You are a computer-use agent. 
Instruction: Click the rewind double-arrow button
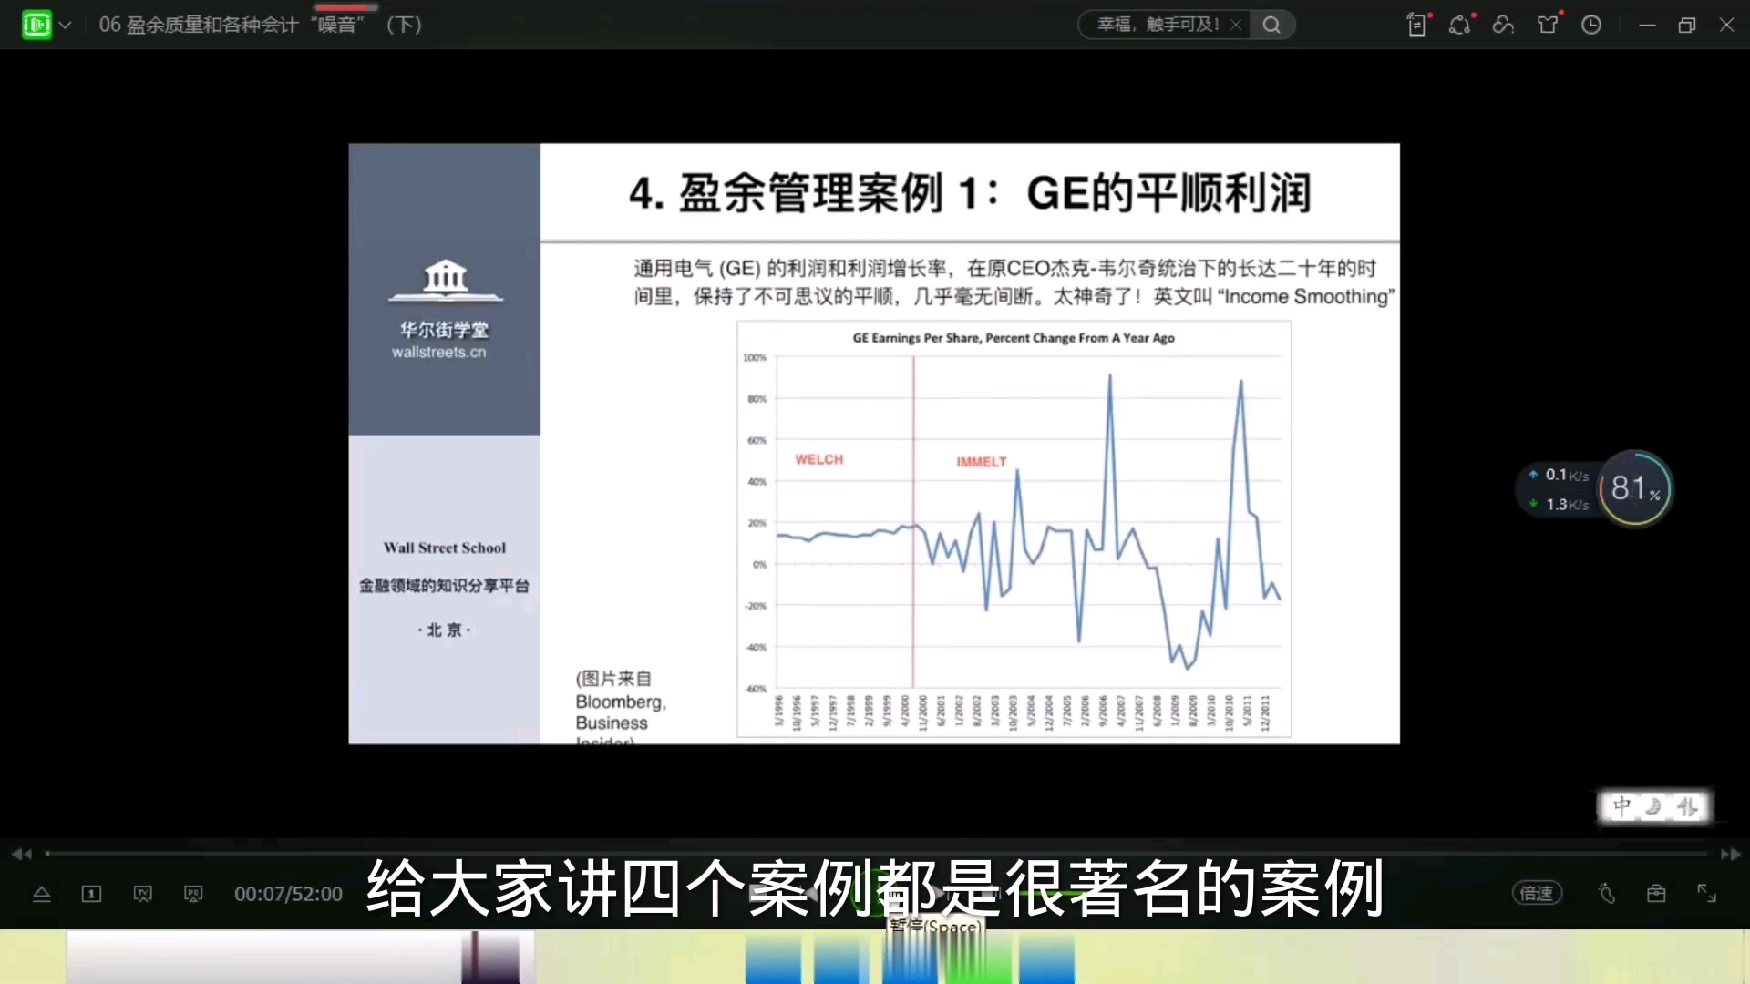pos(22,854)
